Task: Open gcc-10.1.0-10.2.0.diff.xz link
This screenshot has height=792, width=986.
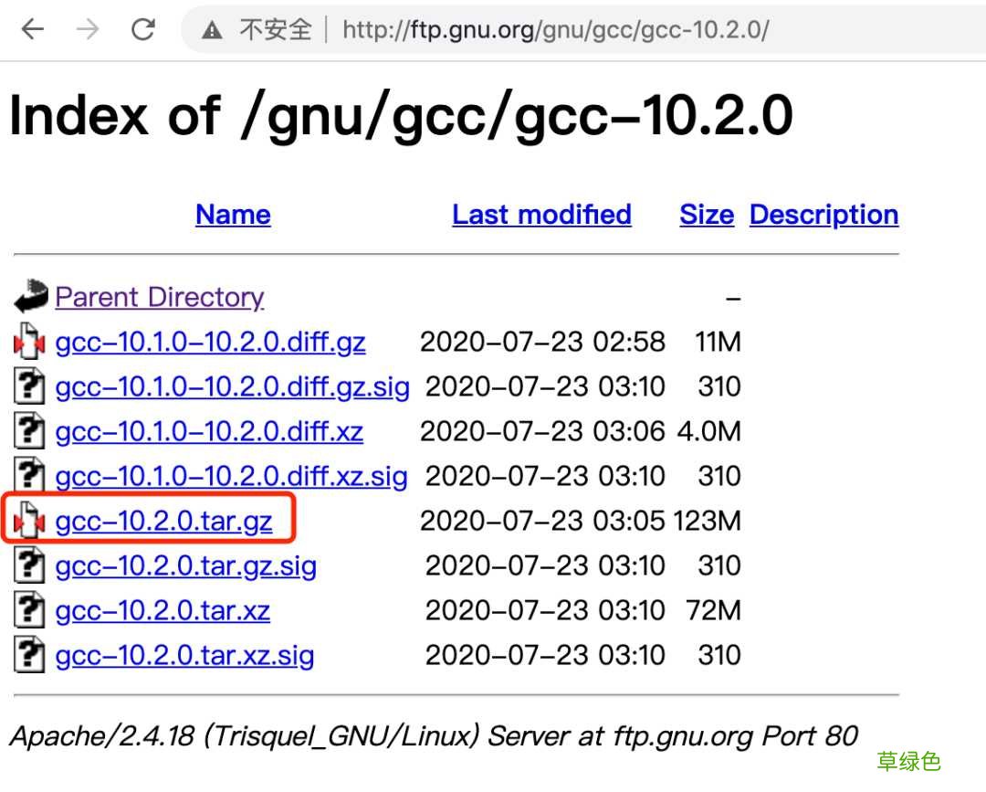Action: tap(208, 430)
